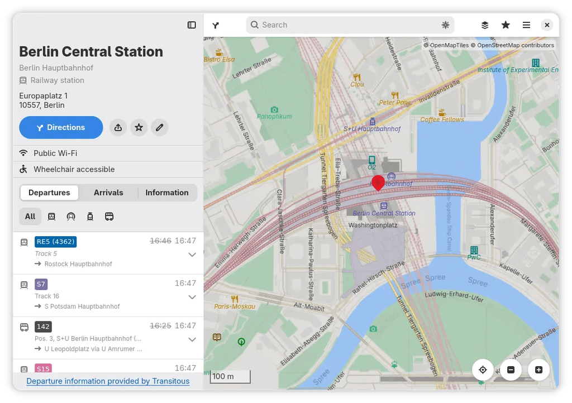Zoom out with the minus button
This screenshot has width=572, height=403.
pos(511,370)
